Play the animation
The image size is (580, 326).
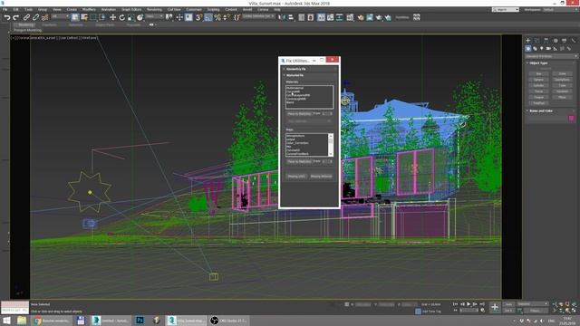coord(469,304)
